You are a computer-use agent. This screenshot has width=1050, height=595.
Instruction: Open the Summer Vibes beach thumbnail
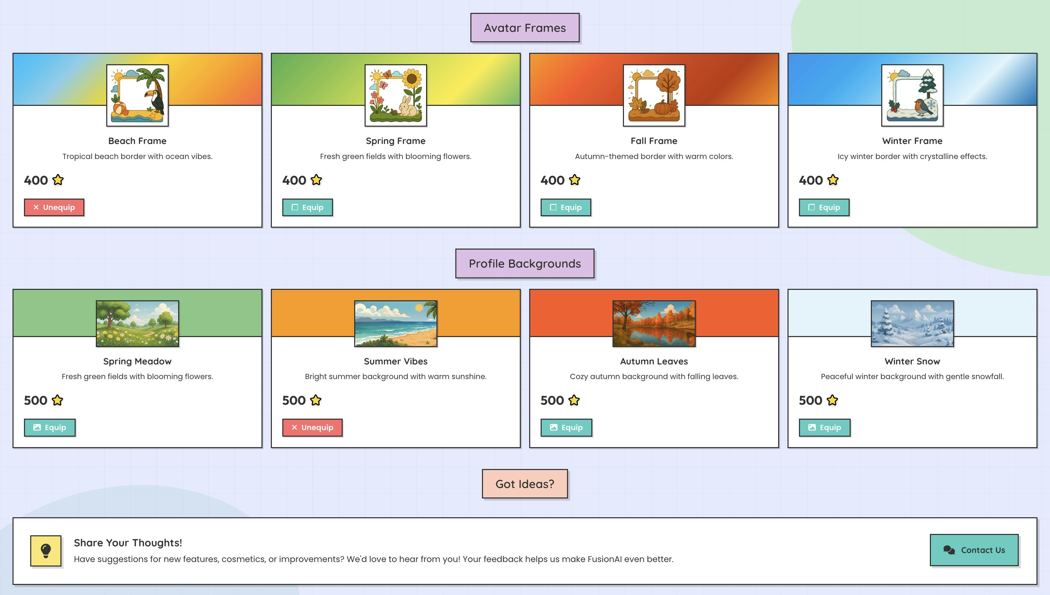coord(395,324)
